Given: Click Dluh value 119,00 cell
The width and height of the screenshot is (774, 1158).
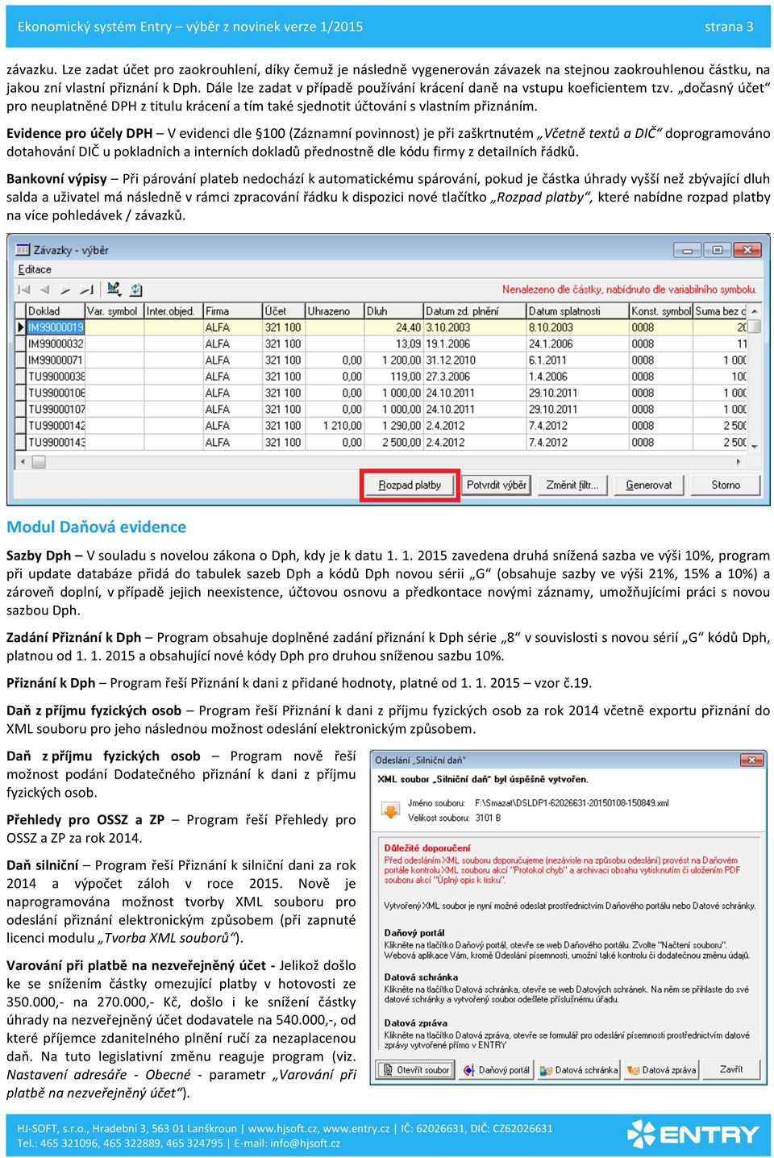Looking at the screenshot, I should (x=393, y=377).
